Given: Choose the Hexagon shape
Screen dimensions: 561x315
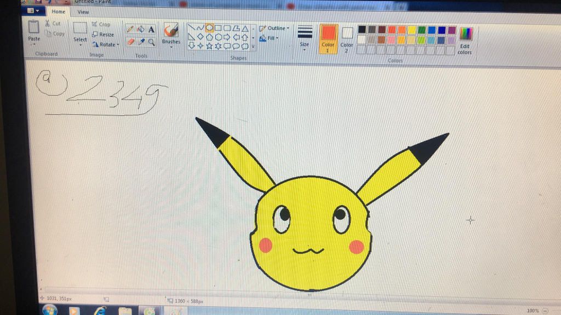Looking at the screenshot, I should [218, 37].
